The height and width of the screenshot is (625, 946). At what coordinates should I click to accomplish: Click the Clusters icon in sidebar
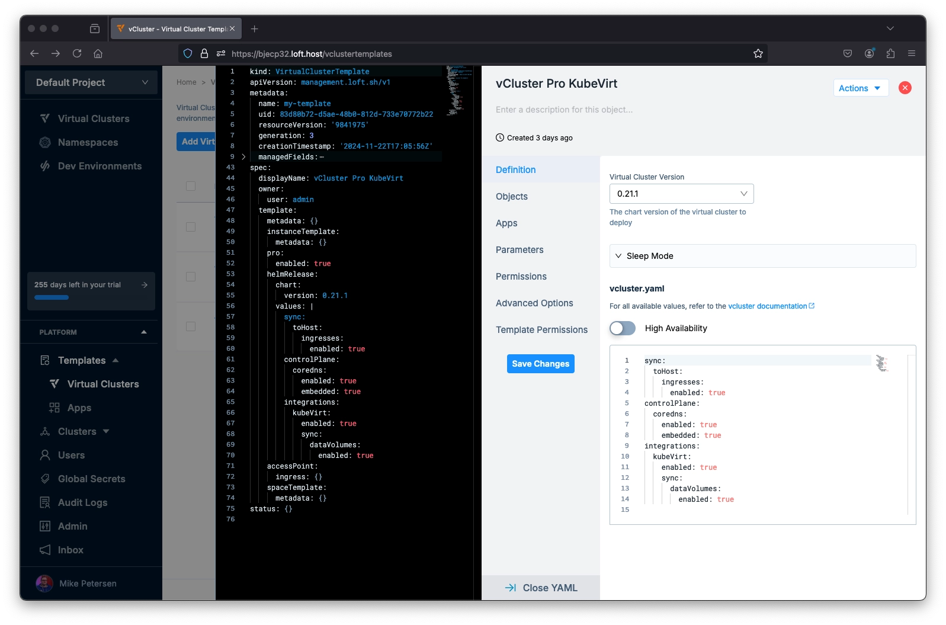(45, 431)
